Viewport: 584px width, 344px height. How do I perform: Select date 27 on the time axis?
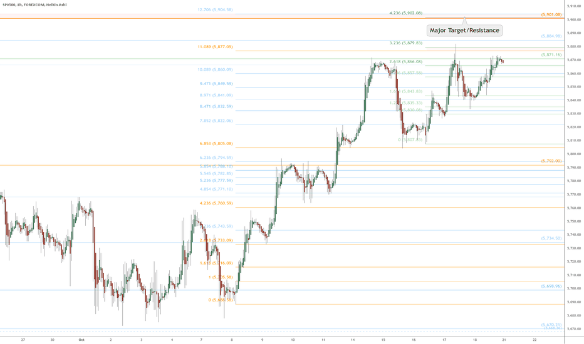point(23,340)
